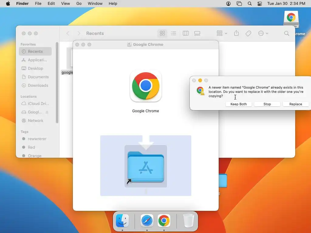Open the Help menu
Viewport: 311px width, 233px height.
pos(113,4)
